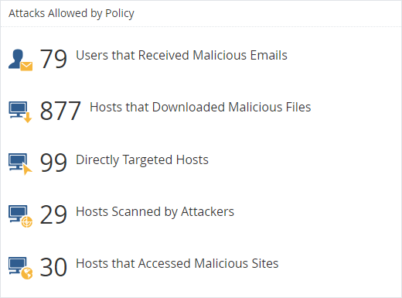402x298 pixels.
Task: Click the user with envelope icon
Action: click(x=20, y=60)
